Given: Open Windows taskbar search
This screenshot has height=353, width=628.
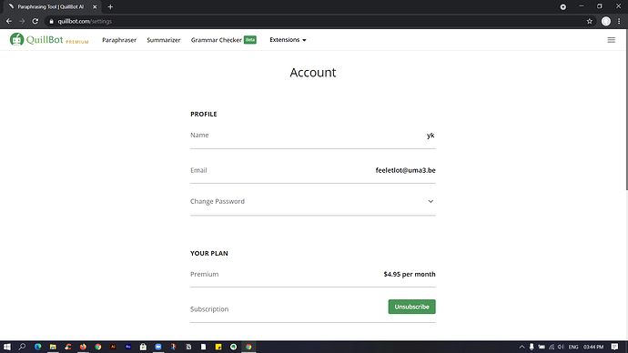Looking at the screenshot, I should (22, 347).
